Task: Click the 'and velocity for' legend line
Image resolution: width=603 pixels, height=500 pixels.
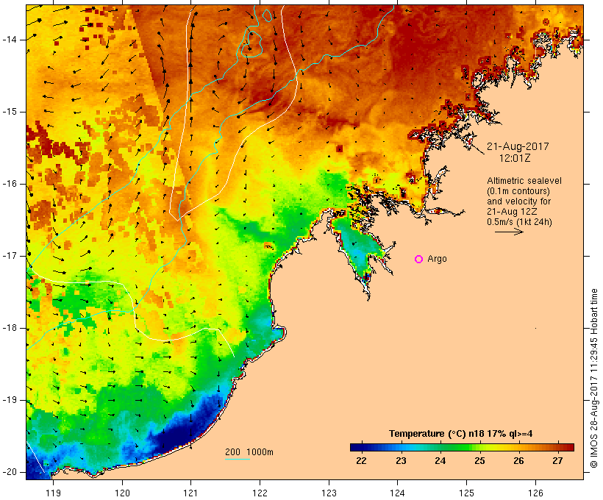Action: [x=518, y=201]
